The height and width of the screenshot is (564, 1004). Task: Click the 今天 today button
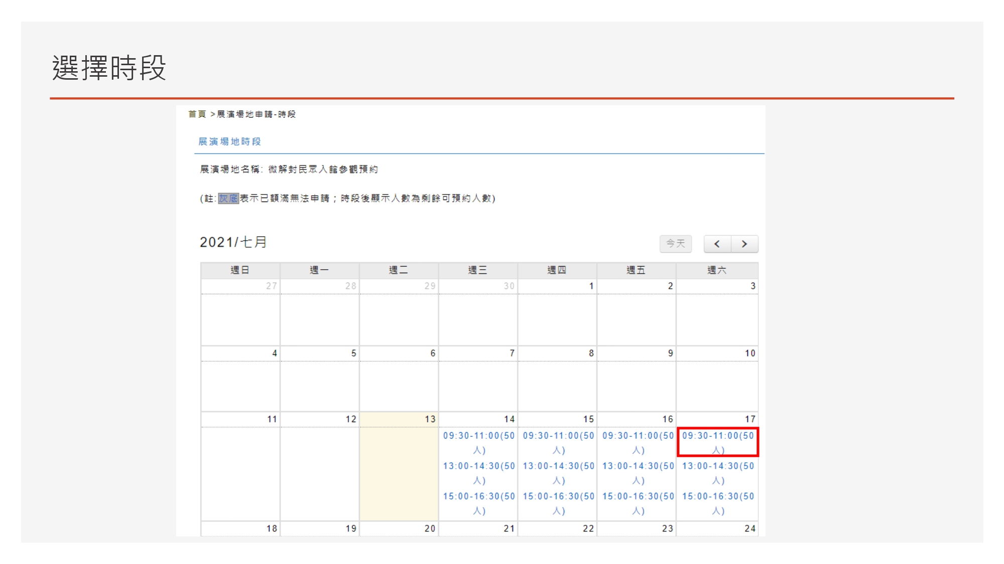(675, 244)
